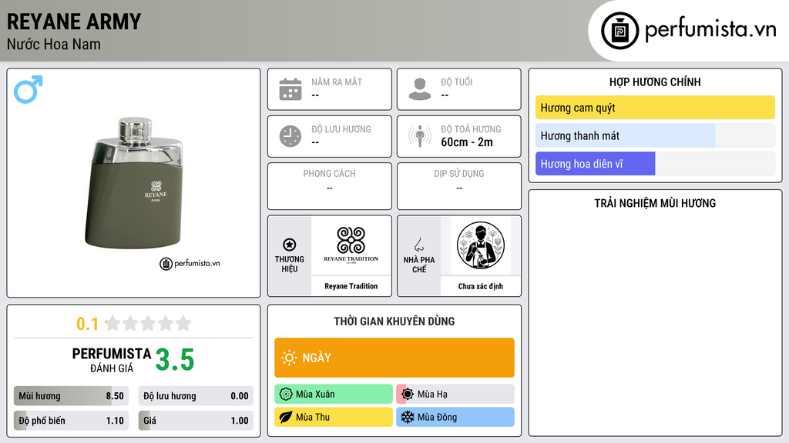The image size is (789, 443).
Task: Click the NĂM RA MẮT label
Action: 337,82
